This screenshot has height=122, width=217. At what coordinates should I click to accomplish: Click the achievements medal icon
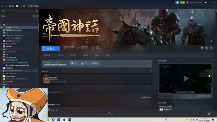point(93,48)
